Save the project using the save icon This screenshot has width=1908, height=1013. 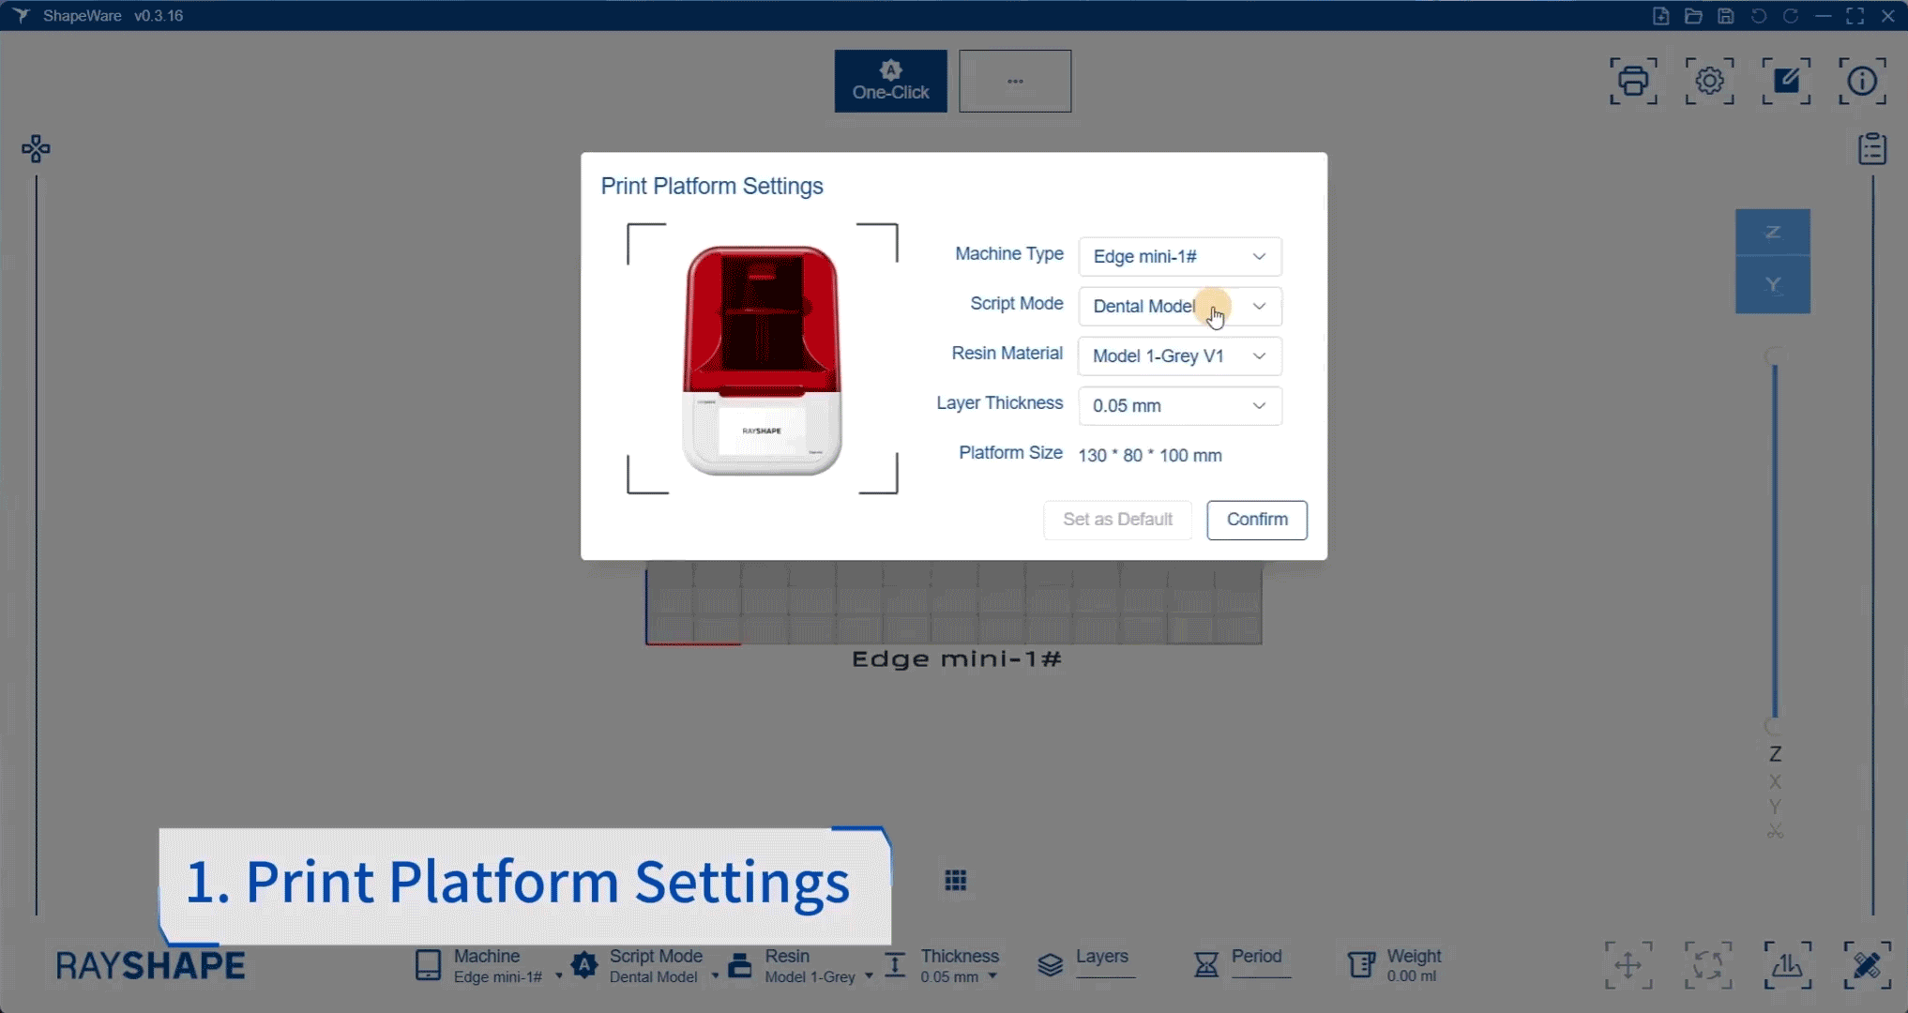(x=1726, y=15)
